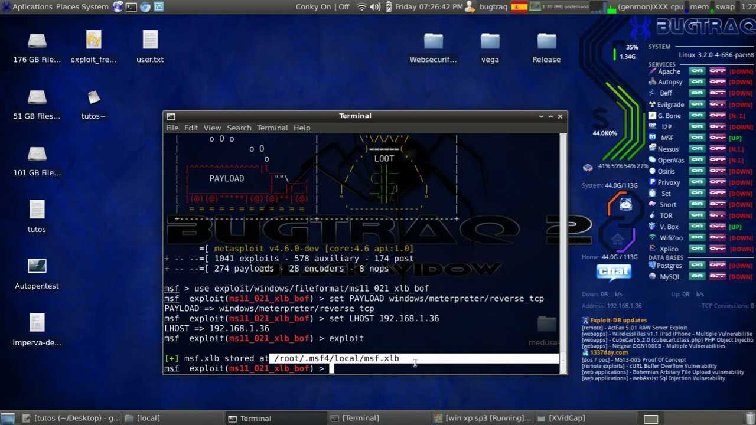Turn Conky On in top panel
The width and height of the screenshot is (756, 425).
coord(314,7)
